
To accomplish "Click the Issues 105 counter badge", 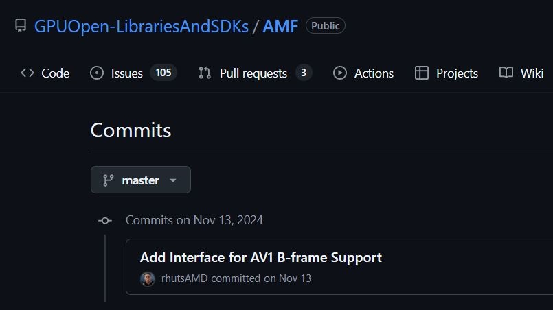I will point(163,73).
